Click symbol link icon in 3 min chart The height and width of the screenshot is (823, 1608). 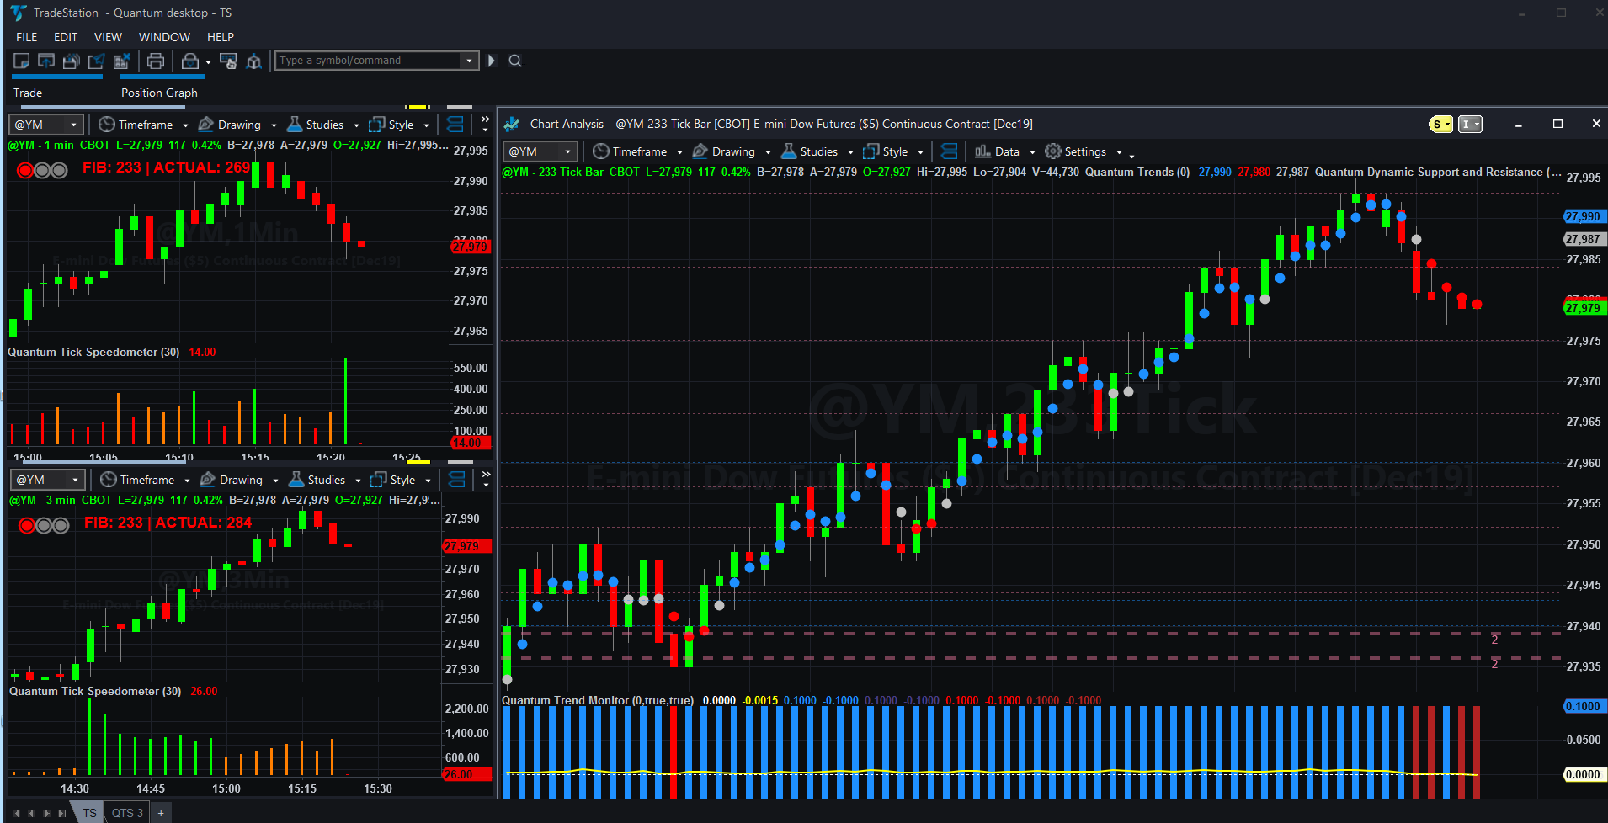(x=457, y=480)
